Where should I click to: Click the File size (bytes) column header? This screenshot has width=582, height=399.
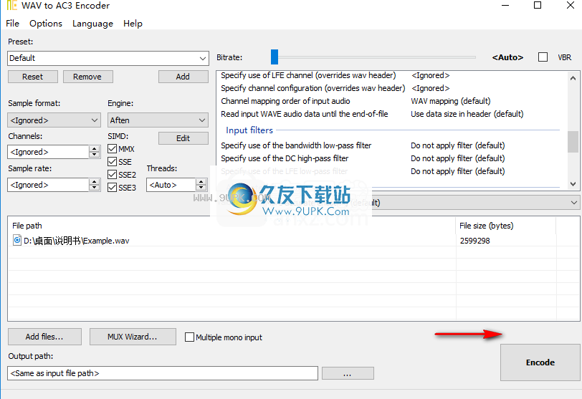pos(505,226)
